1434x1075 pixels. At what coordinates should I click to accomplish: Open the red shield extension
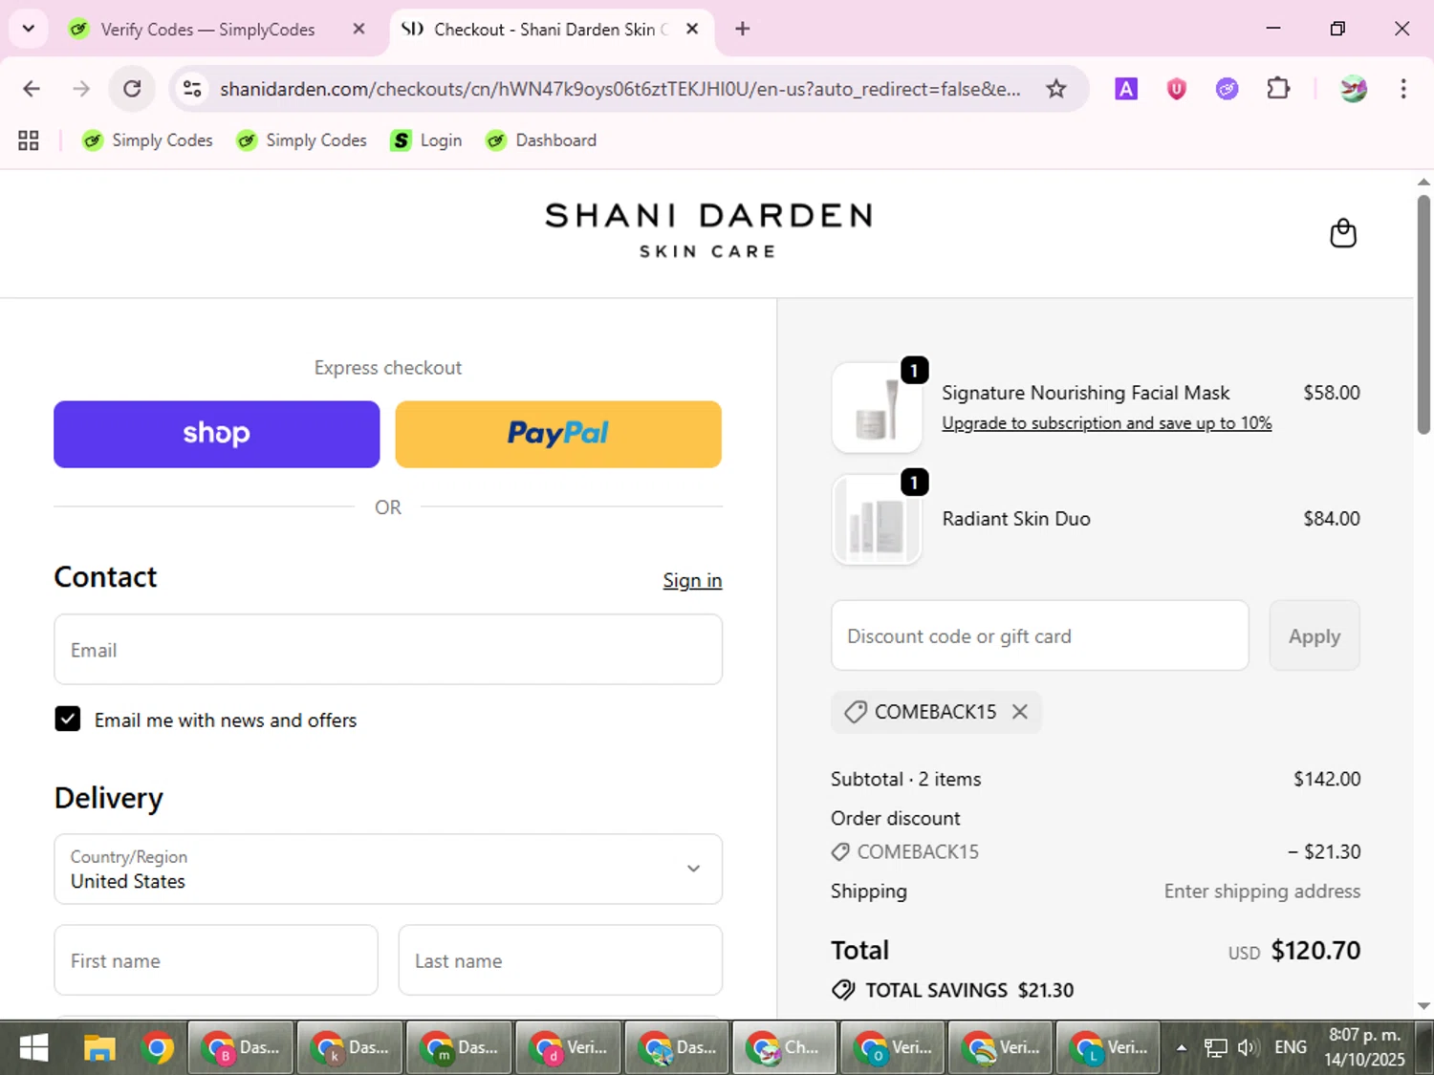[1177, 89]
